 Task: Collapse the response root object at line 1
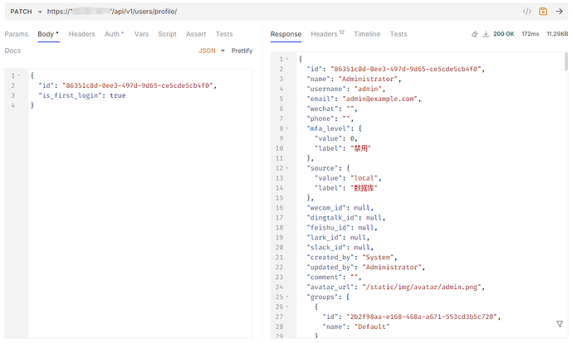tap(287, 59)
